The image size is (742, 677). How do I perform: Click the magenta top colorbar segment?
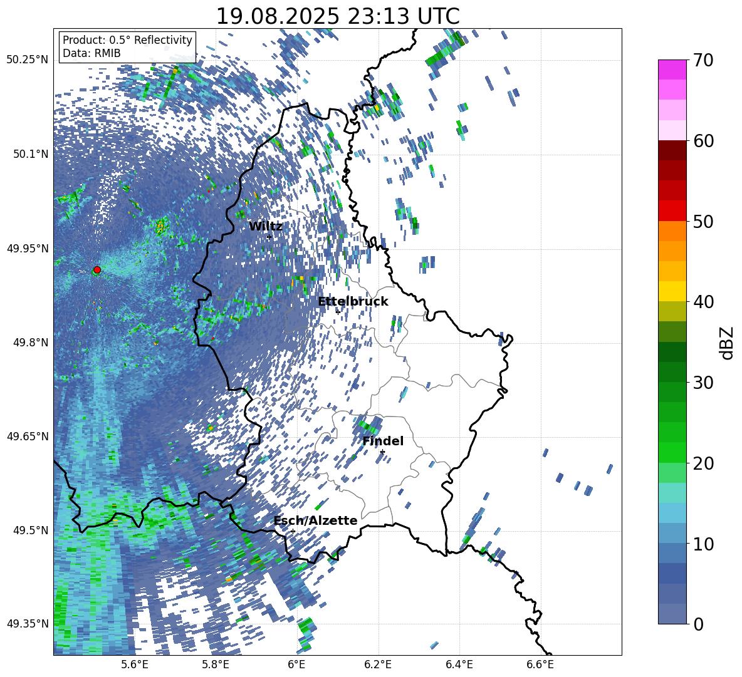point(672,70)
